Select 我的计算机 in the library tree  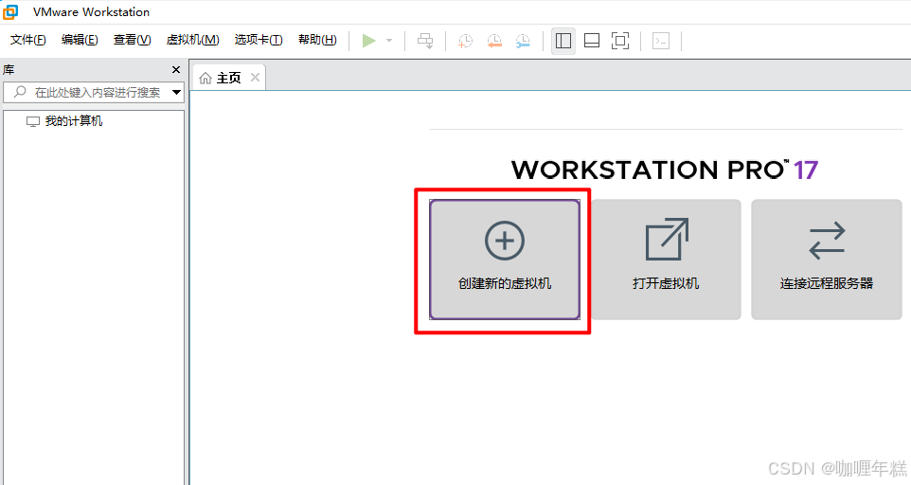click(x=63, y=121)
